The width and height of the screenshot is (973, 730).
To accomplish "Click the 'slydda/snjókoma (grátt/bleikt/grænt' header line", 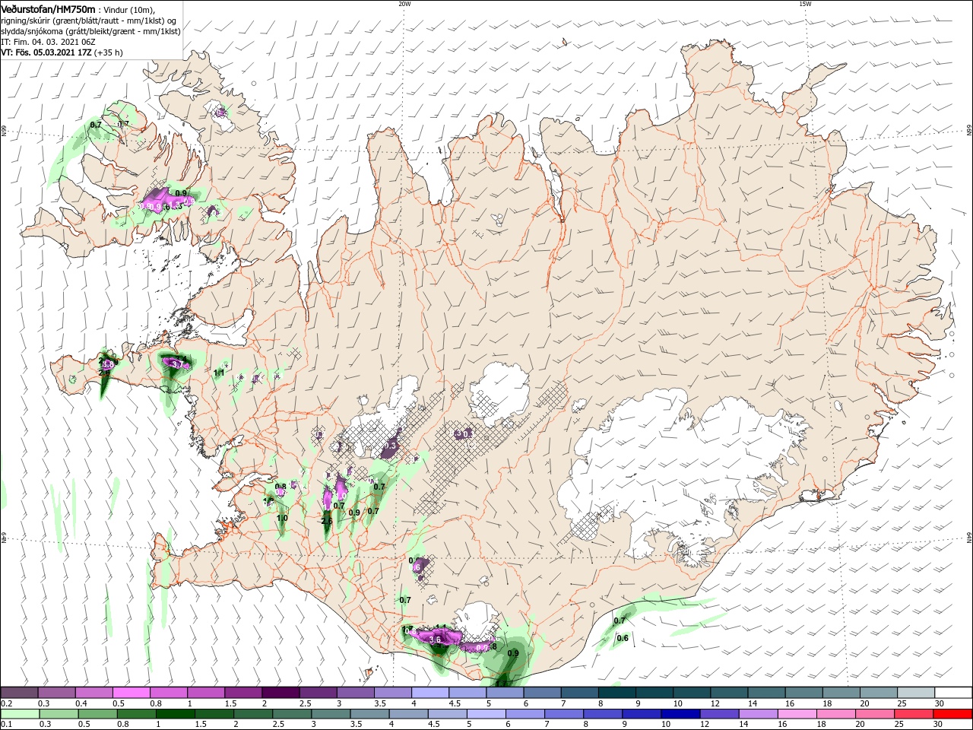I will pos(90,31).
